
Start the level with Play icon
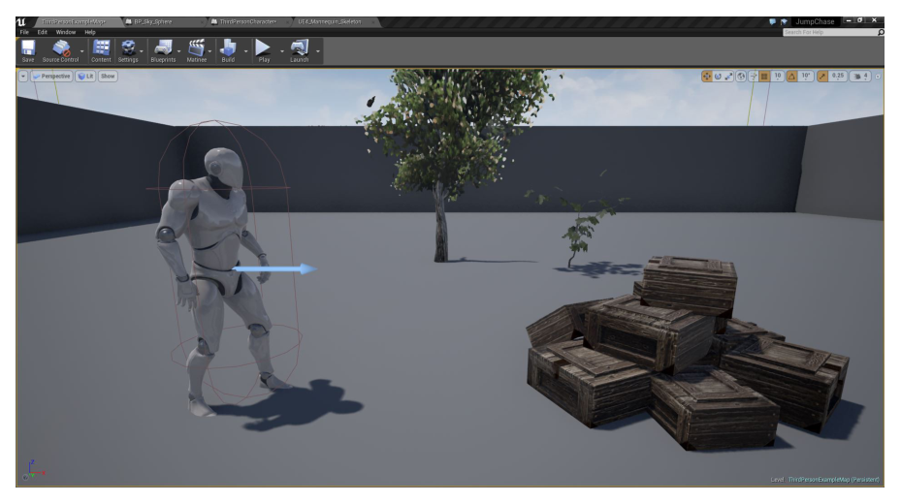tap(263, 47)
